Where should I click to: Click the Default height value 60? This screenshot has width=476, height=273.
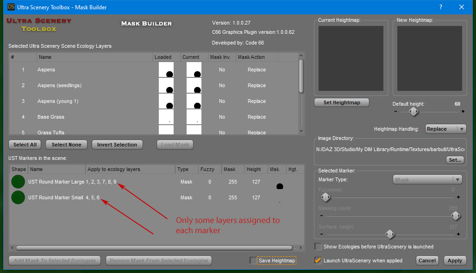(457, 104)
